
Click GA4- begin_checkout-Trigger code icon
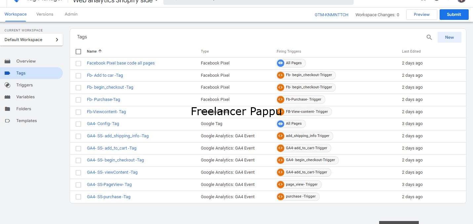tap(281, 160)
